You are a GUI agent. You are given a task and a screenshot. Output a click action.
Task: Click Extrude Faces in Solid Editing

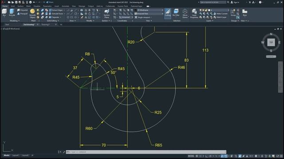[x=56, y=14]
